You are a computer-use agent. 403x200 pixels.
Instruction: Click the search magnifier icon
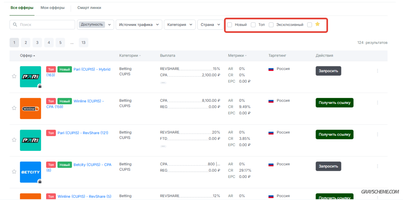coord(15,25)
